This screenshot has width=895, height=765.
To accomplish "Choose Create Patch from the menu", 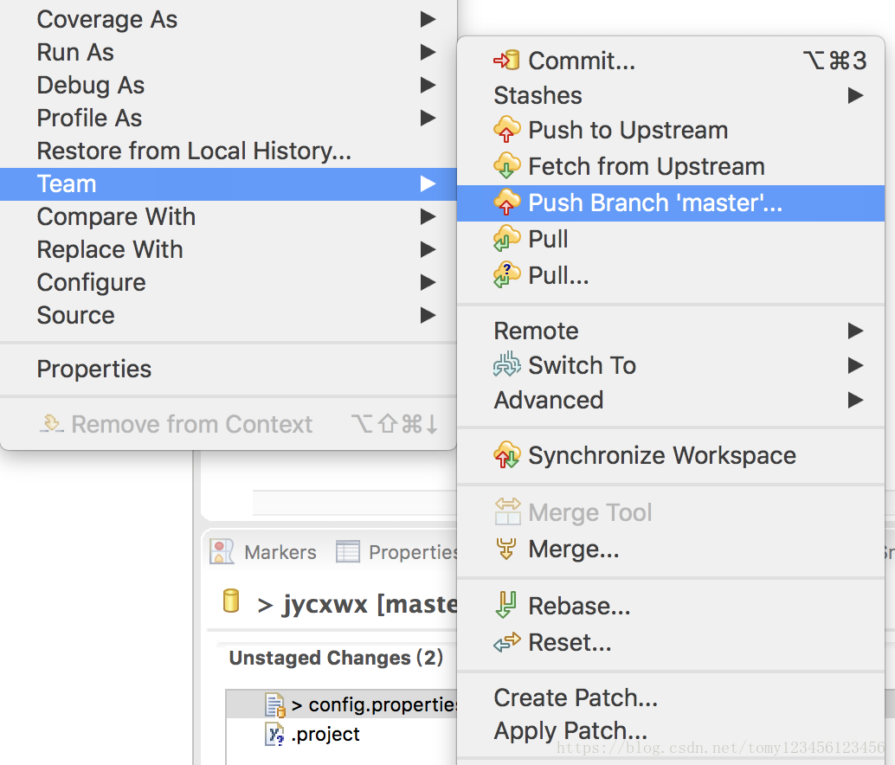I will pyautogui.click(x=576, y=697).
